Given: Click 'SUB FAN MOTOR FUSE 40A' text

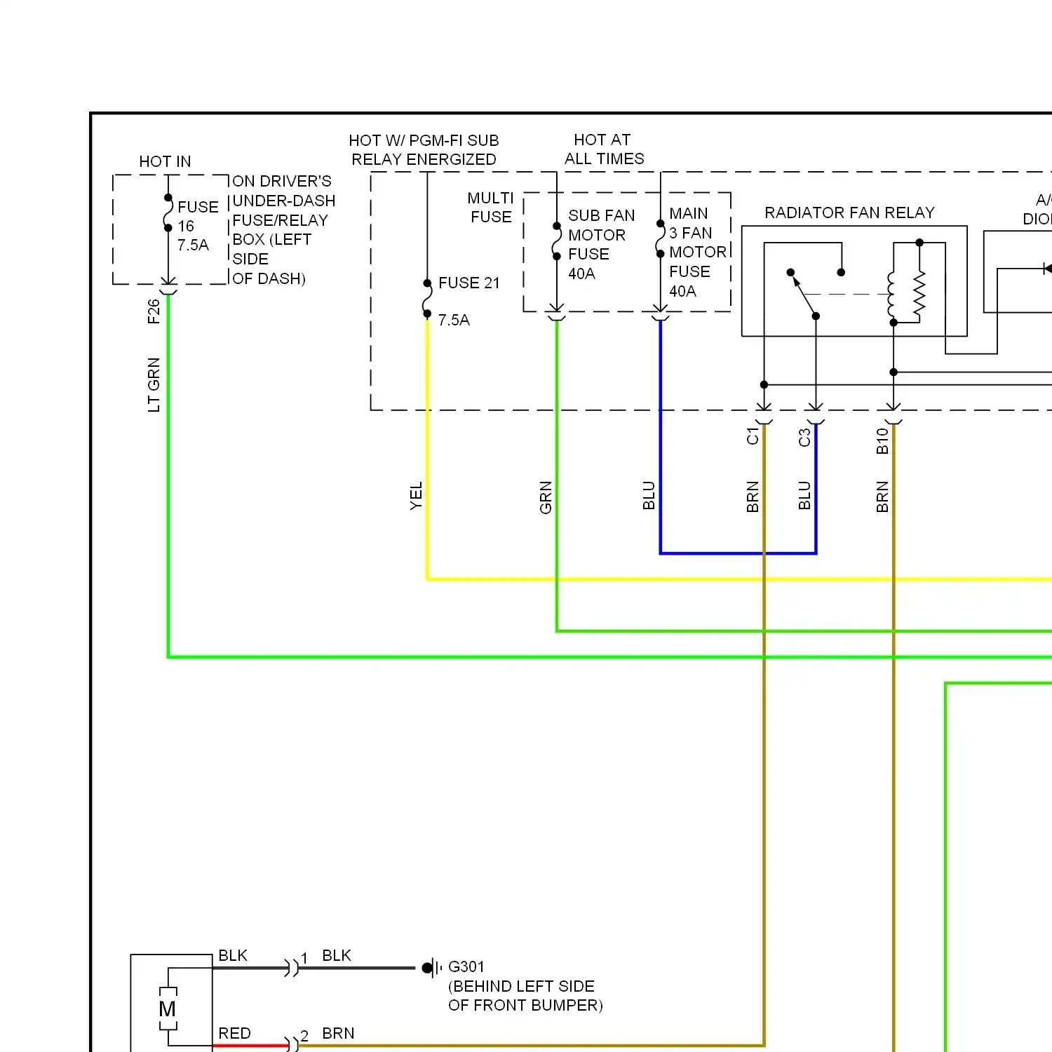Looking at the screenshot, I should coord(601,244).
